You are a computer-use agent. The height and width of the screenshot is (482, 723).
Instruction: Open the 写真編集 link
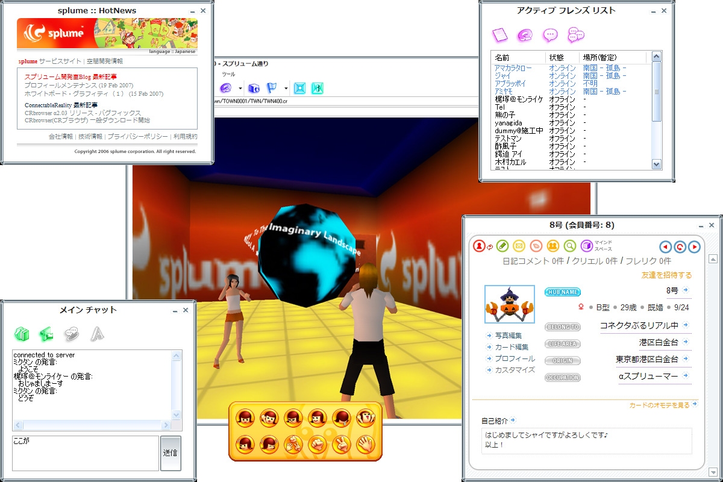508,336
